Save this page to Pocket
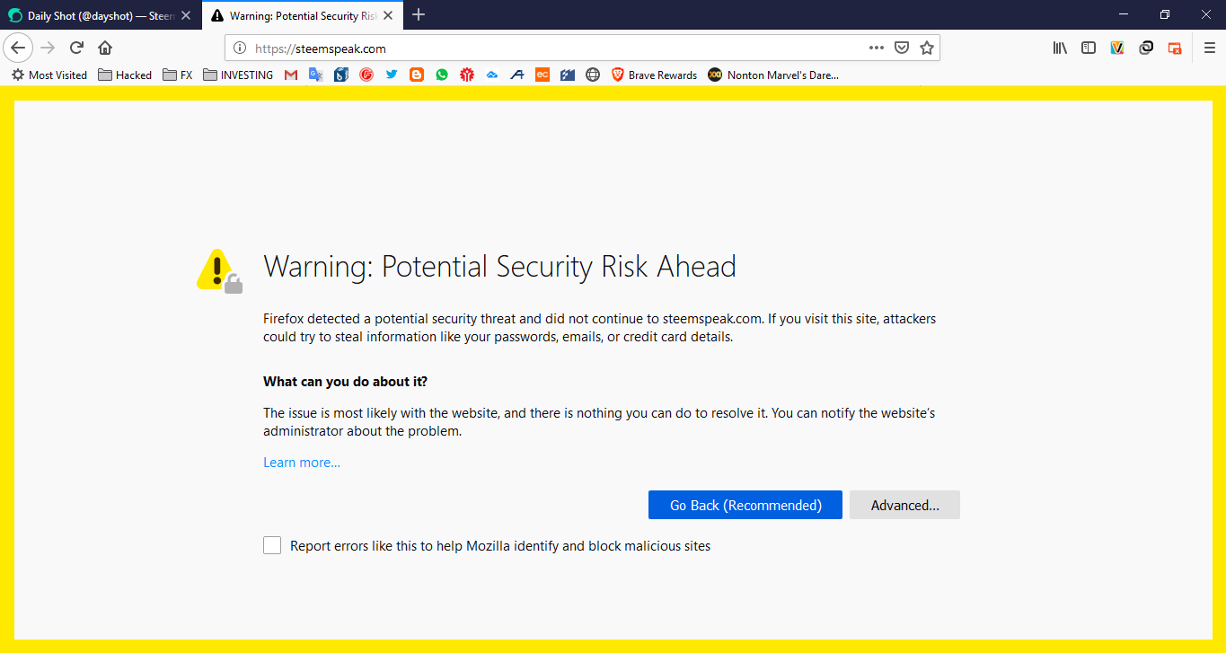The width and height of the screenshot is (1226, 653). tap(902, 48)
